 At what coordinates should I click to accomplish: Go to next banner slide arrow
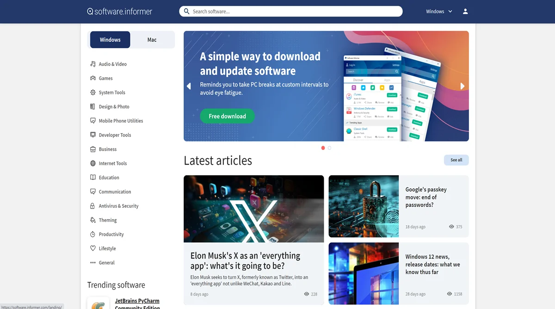462,86
